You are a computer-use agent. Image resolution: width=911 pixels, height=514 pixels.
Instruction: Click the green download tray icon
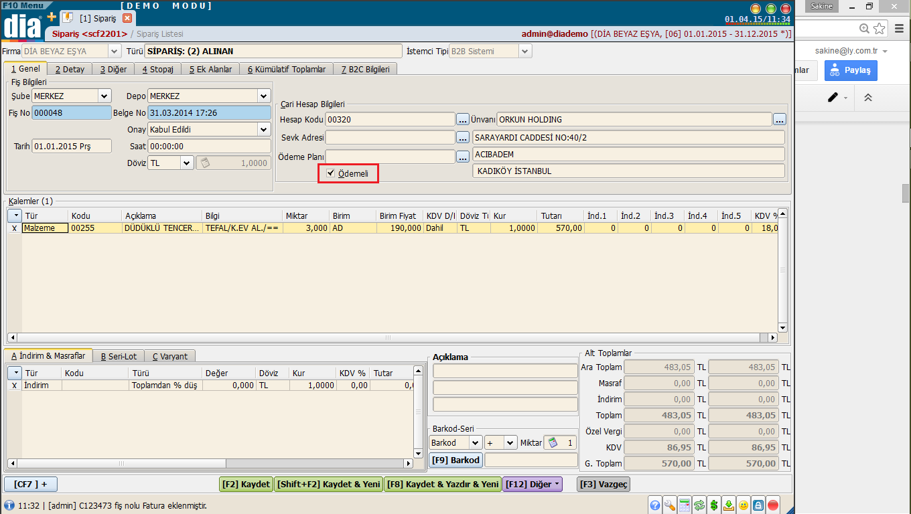tap(729, 505)
